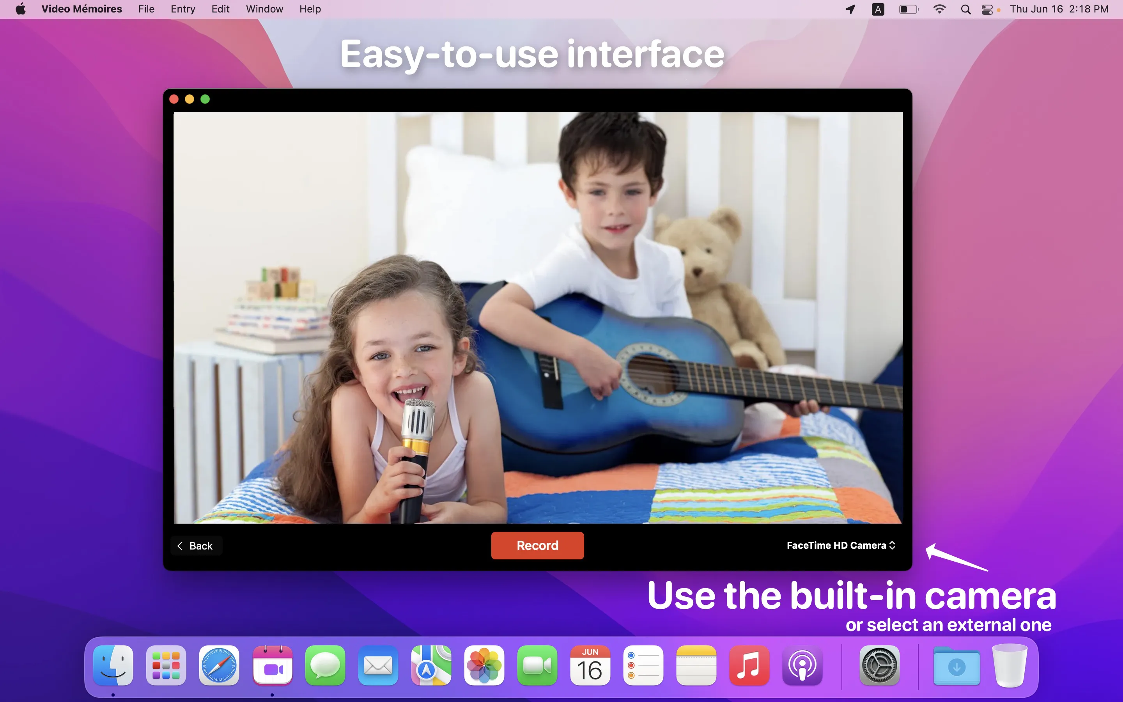
Task: Open the FaceTime HD Camera dropdown
Action: point(841,546)
